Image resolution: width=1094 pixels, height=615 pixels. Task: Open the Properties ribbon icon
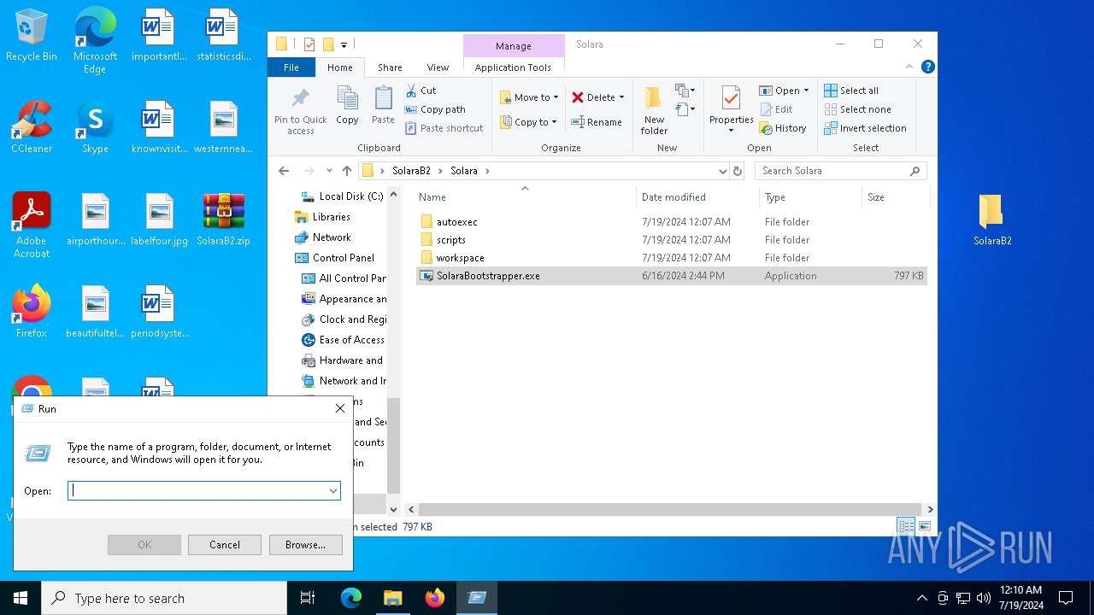731,109
